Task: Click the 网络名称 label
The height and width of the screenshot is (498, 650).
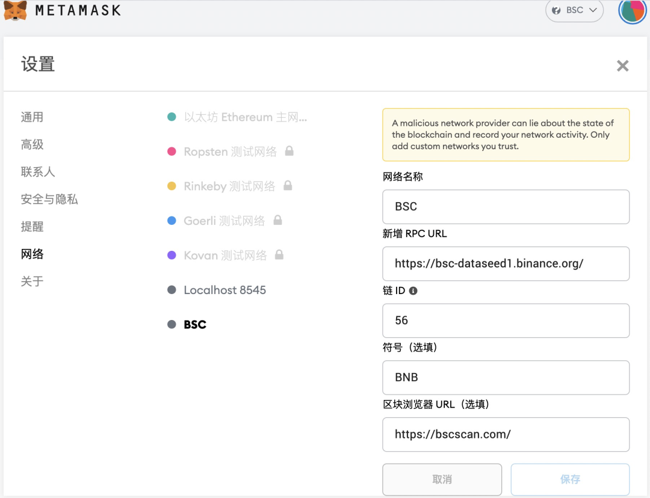Action: point(403,177)
